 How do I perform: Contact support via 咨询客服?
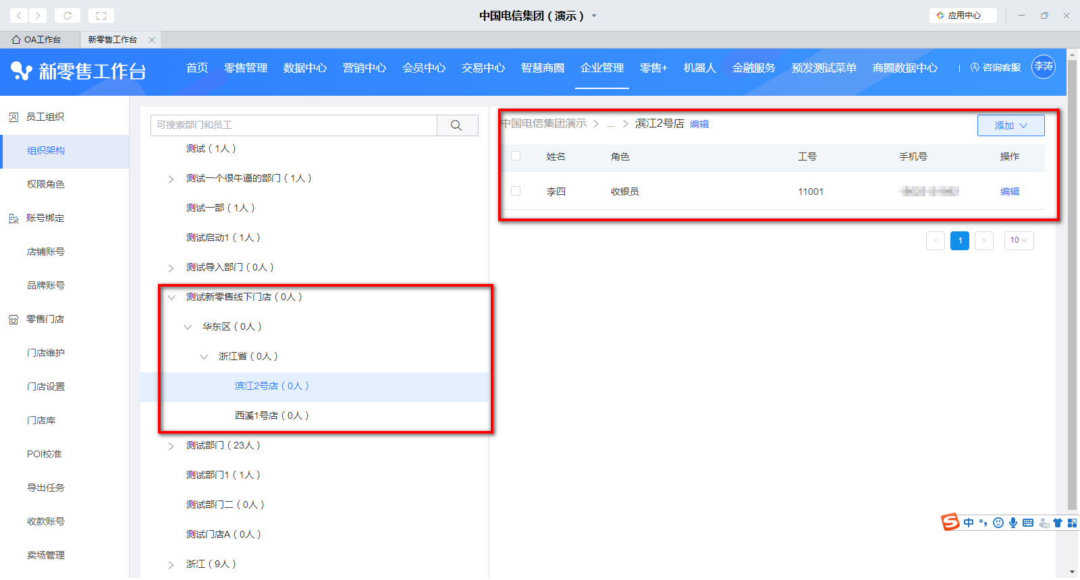click(996, 67)
